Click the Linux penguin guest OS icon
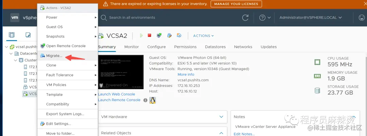This screenshot has height=136, width=367. tap(153, 100)
